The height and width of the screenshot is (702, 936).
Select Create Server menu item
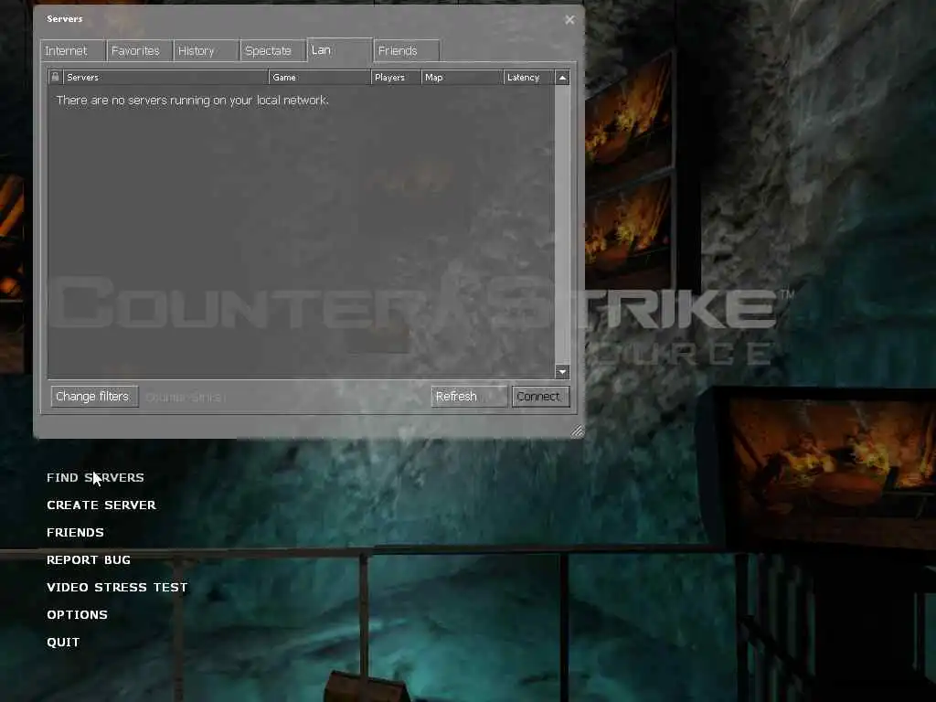[101, 505]
